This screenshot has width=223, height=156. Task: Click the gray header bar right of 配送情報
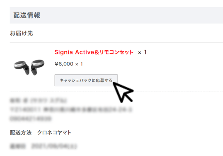coord(132,15)
